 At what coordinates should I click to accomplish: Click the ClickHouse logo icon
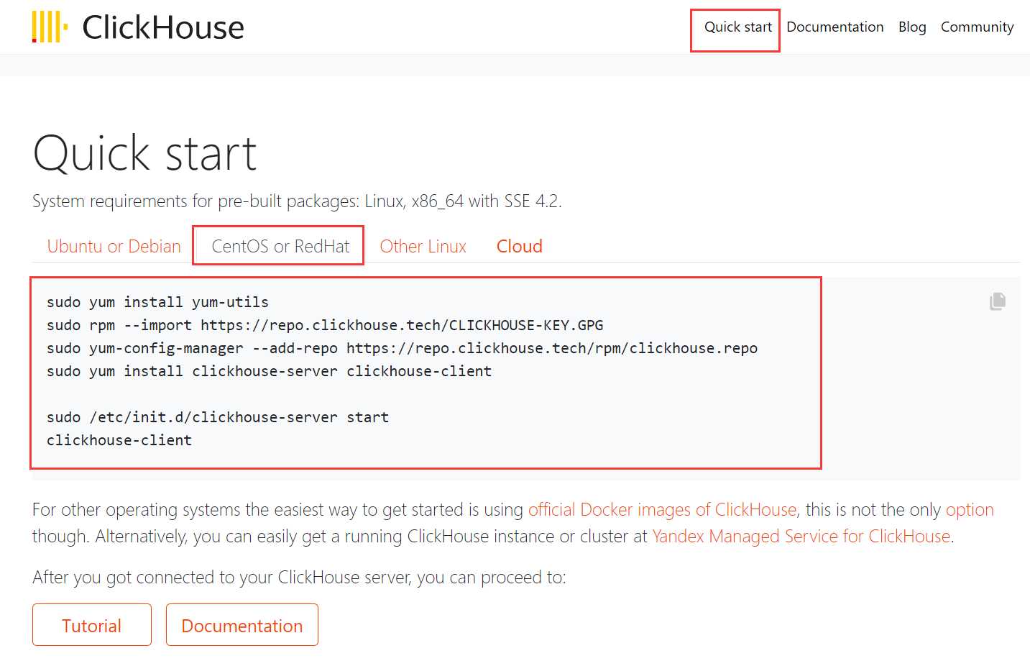[x=50, y=27]
